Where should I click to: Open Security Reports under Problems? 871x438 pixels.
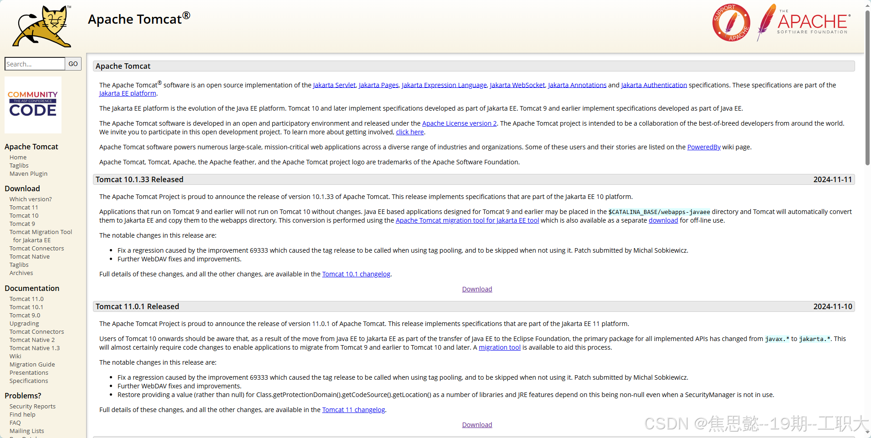coord(32,406)
